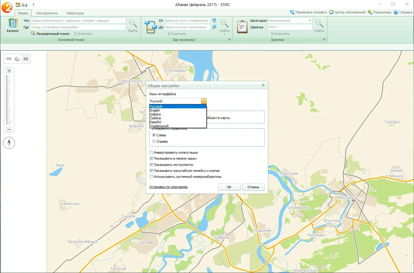Screen dimensions: 414x273
Task: Zoom in with the plus button
Action: [x=9, y=71]
